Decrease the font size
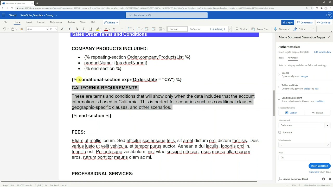This screenshot has width=333, height=187. [69, 29]
